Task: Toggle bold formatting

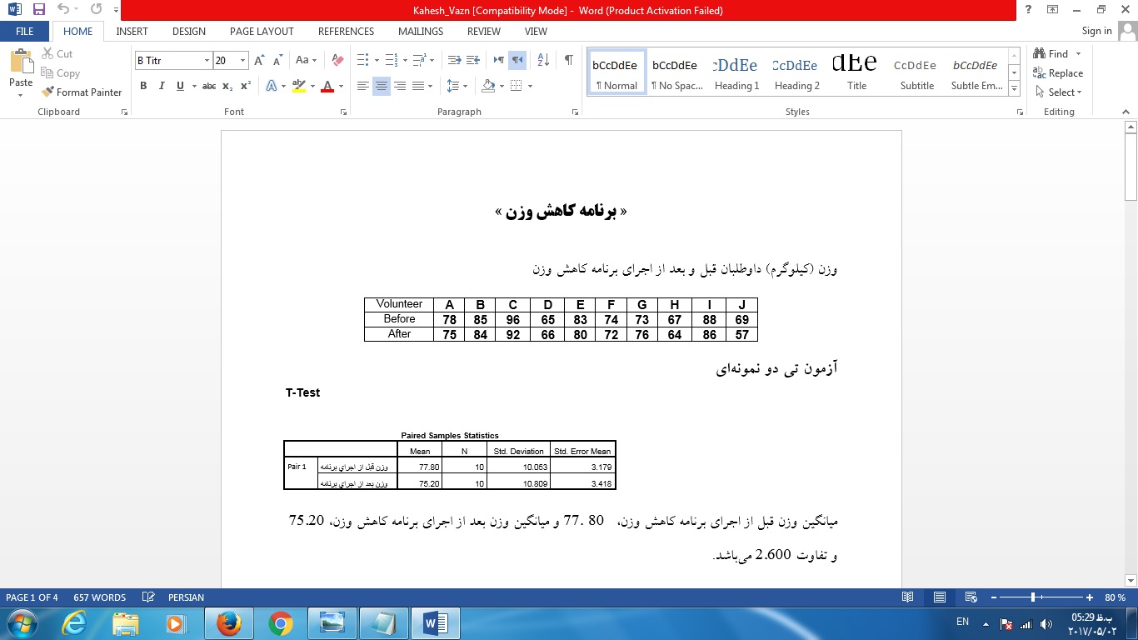Action: click(142, 86)
